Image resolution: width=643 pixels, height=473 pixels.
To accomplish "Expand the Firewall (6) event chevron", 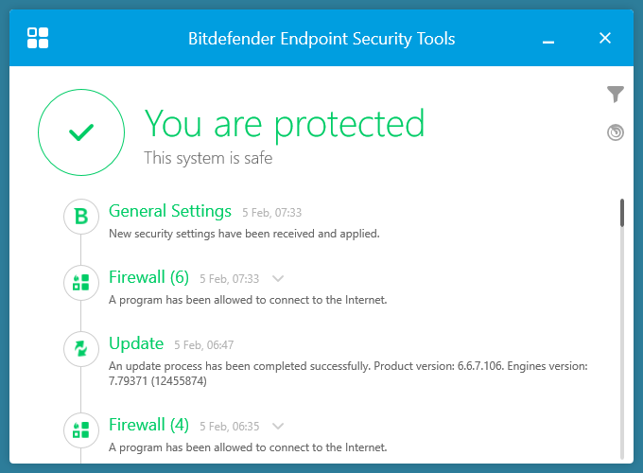I will pos(278,278).
